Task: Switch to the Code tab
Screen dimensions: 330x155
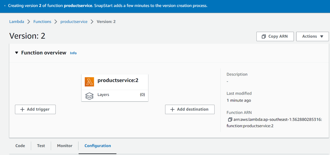Action: point(20,146)
